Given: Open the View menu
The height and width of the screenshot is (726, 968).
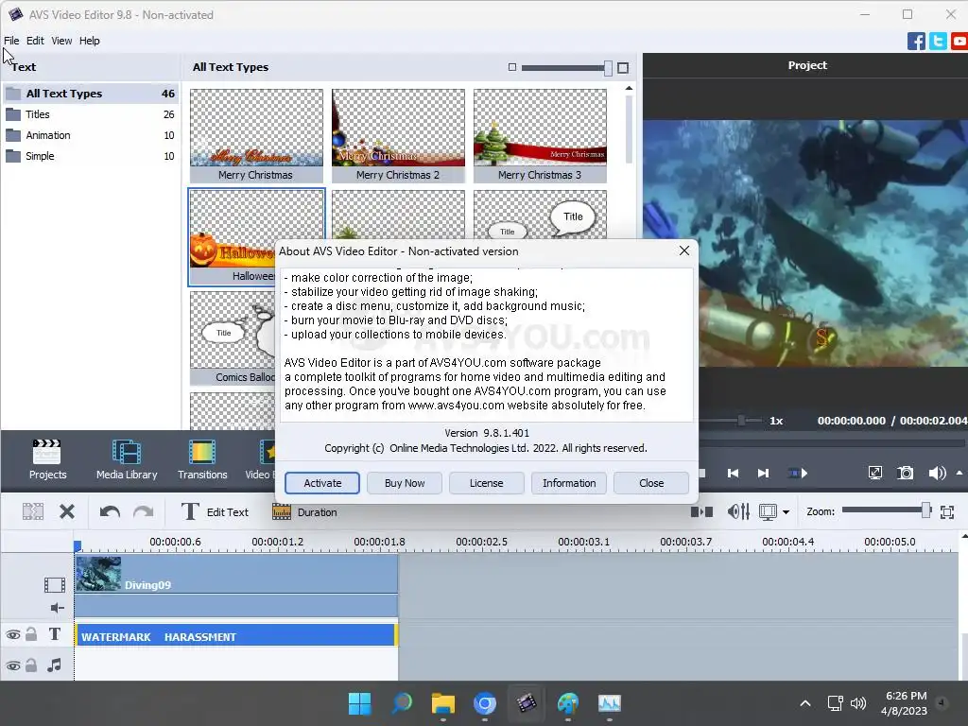Looking at the screenshot, I should pyautogui.click(x=61, y=41).
